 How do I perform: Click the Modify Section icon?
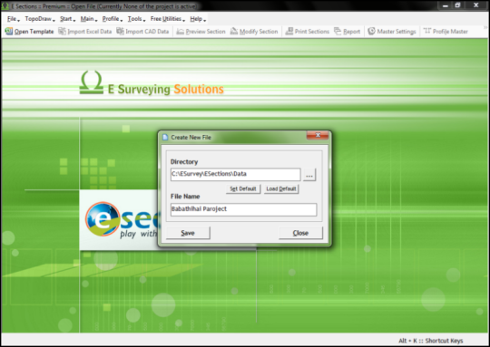point(234,31)
